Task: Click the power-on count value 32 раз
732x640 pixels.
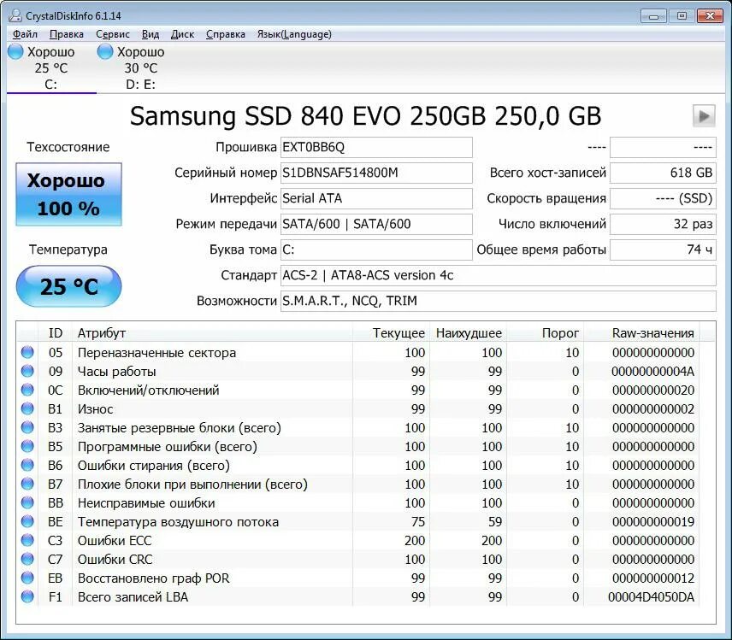Action: pos(663,225)
